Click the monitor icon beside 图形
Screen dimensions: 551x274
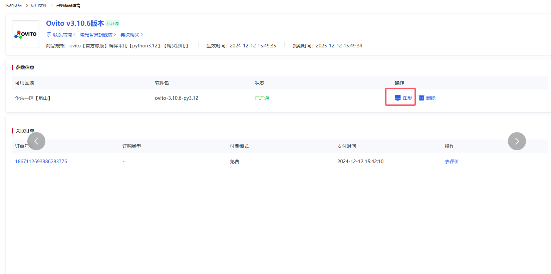(x=397, y=98)
